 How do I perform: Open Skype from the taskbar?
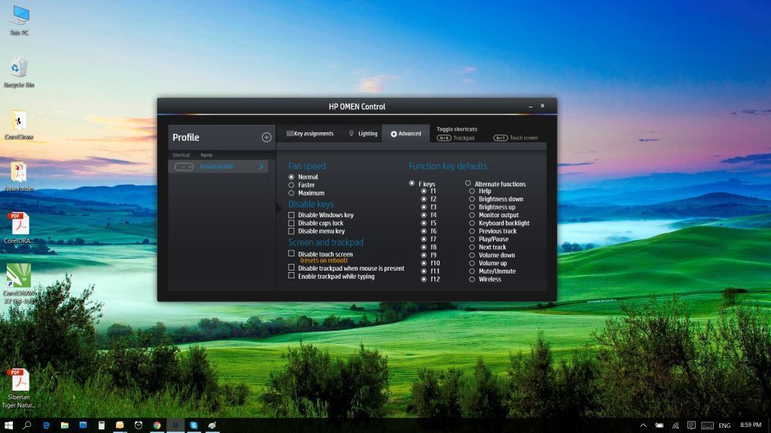tap(194, 425)
